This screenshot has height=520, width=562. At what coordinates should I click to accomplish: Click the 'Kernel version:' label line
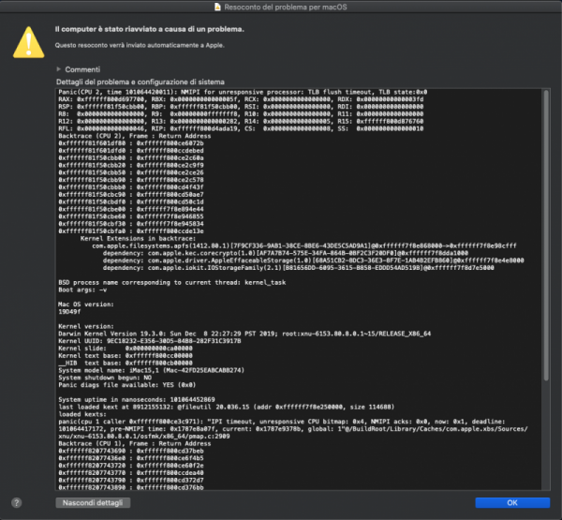tap(86, 326)
